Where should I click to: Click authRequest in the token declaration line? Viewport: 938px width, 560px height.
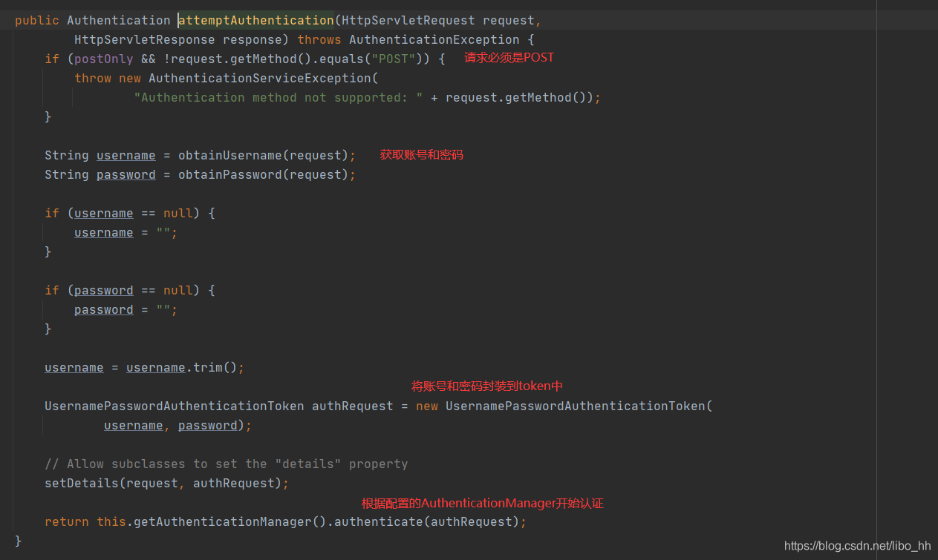[353, 406]
